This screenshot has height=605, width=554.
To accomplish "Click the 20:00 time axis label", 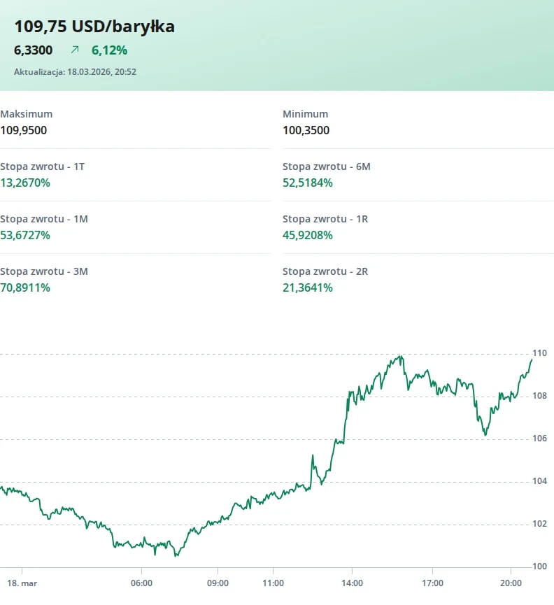I will tap(511, 583).
